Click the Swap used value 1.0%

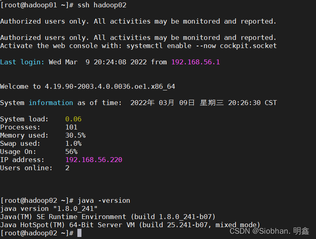[x=73, y=143]
